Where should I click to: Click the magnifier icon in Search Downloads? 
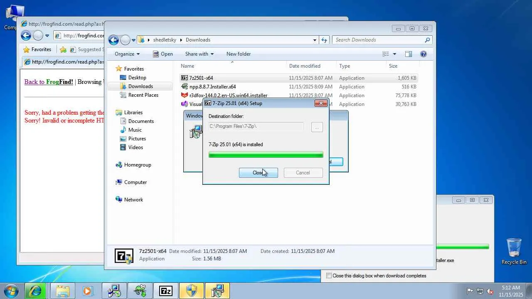(x=427, y=40)
